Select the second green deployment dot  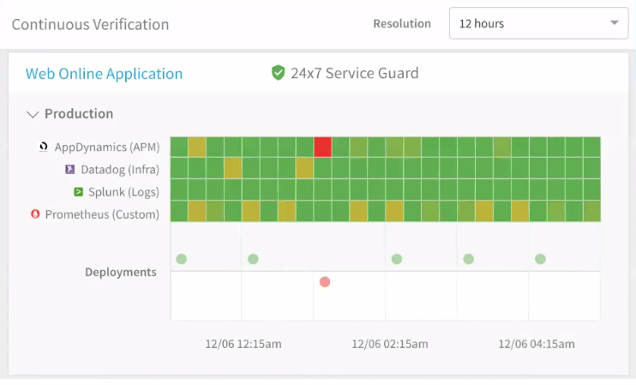[253, 259]
